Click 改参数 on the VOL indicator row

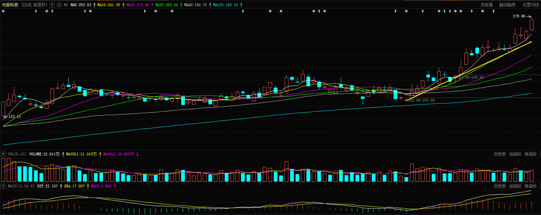(x=500, y=154)
